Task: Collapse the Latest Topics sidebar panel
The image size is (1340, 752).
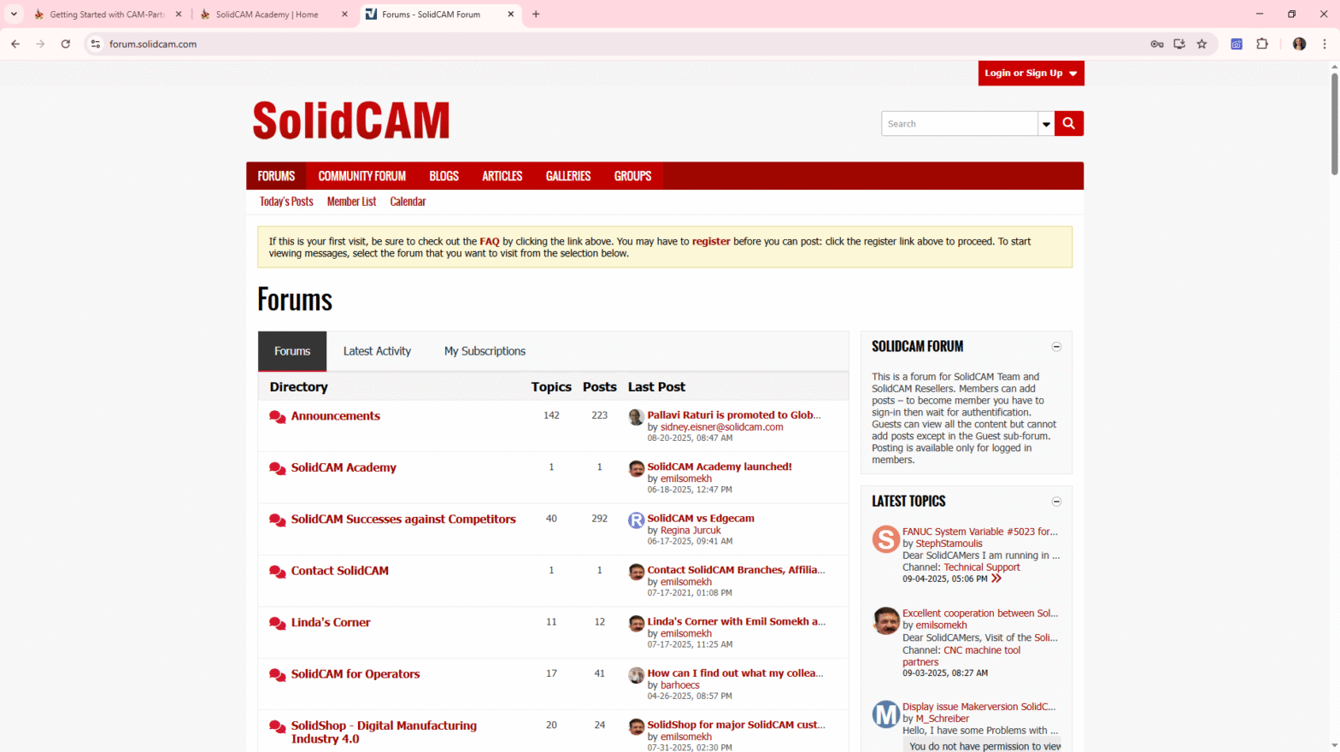Action: pos(1056,502)
